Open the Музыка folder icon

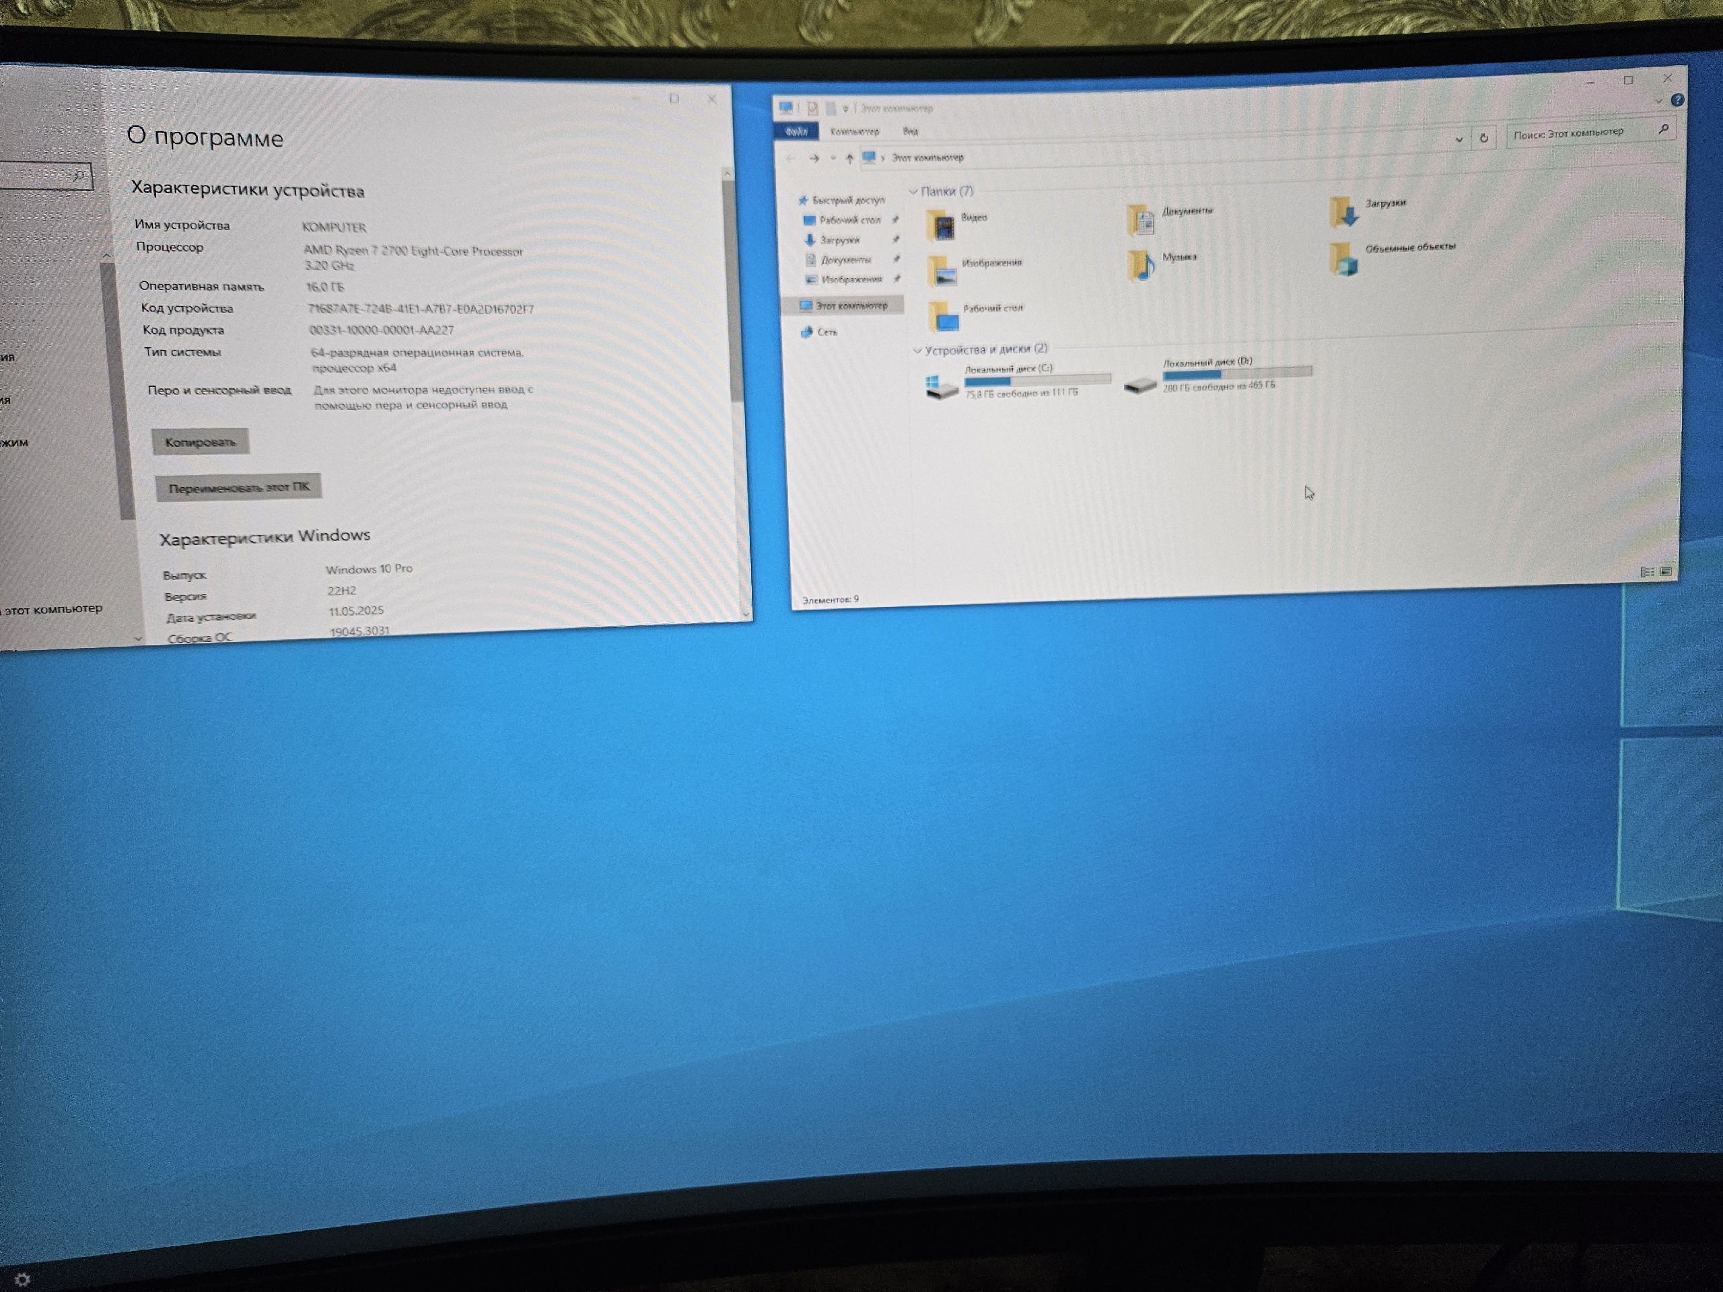1142,264
